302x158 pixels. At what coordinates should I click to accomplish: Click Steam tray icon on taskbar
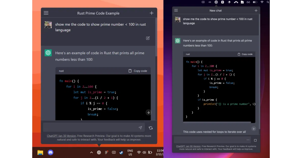121,152
